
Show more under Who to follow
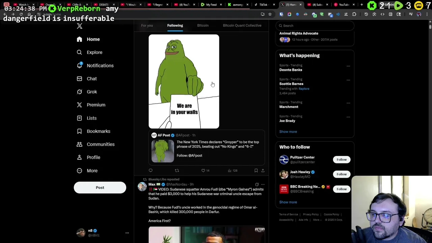[x=288, y=202]
